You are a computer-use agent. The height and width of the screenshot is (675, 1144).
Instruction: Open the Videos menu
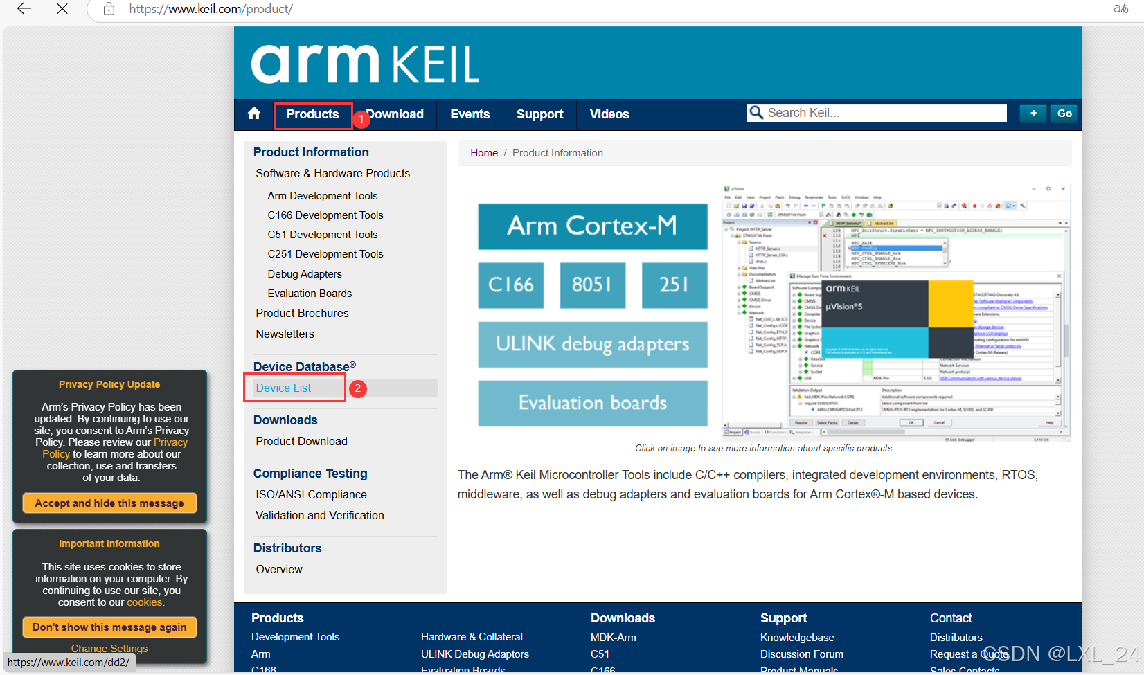coord(609,114)
